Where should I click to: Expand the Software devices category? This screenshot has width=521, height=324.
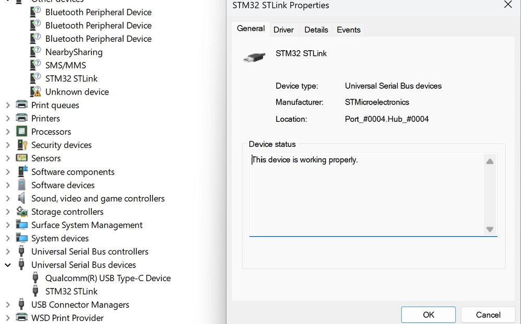tap(8, 185)
